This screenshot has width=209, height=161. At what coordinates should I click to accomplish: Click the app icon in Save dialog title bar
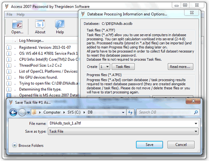pyautogui.click(x=11, y=102)
